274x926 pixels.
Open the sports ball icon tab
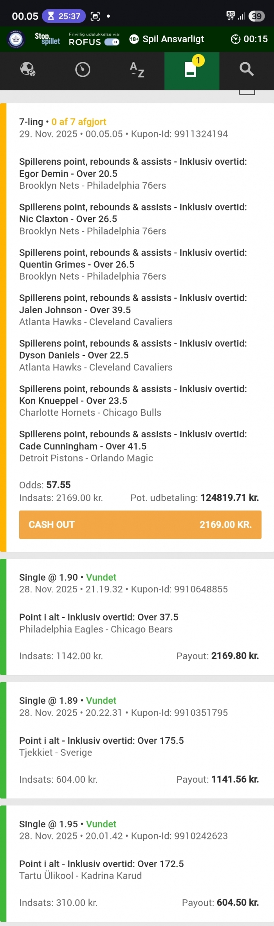[27, 70]
